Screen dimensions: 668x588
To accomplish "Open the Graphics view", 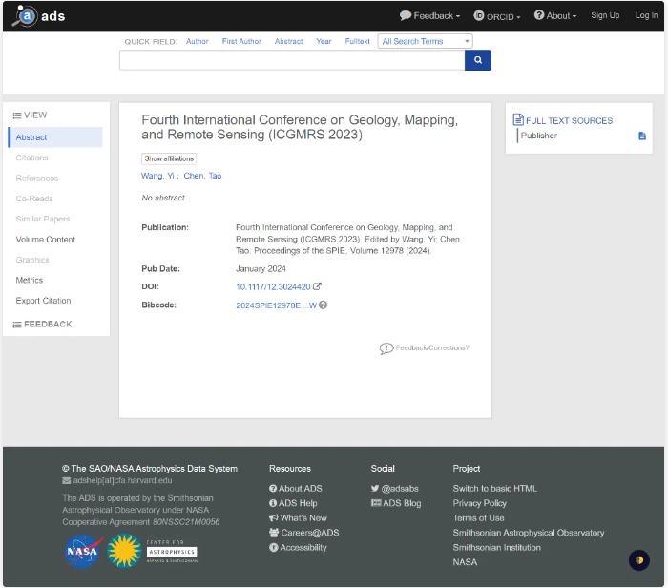I will coord(32,260).
